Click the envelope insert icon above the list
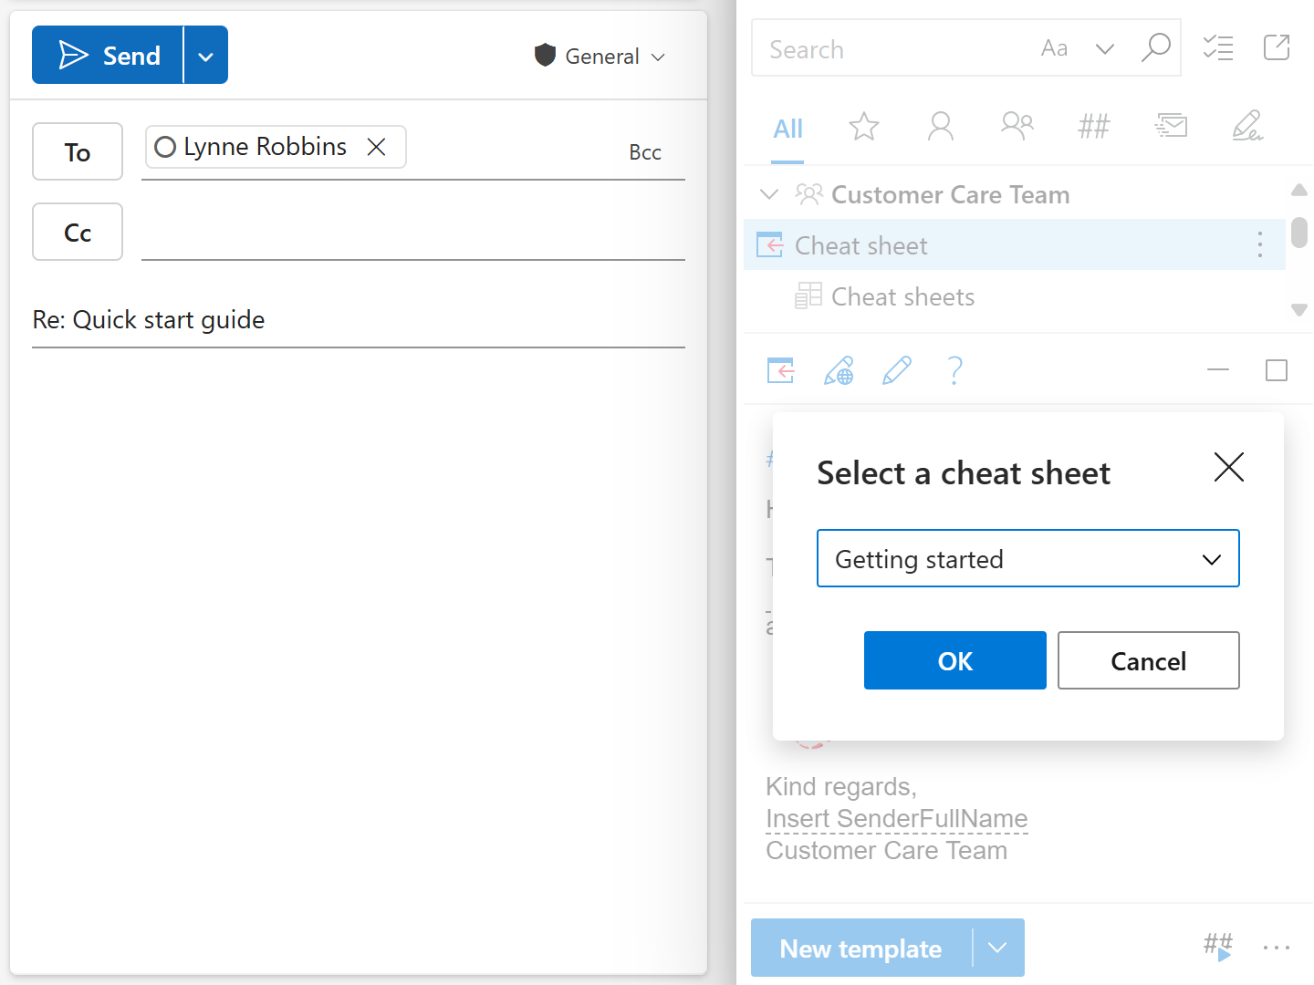Viewport: 1314px width, 985px height. coord(1171,128)
